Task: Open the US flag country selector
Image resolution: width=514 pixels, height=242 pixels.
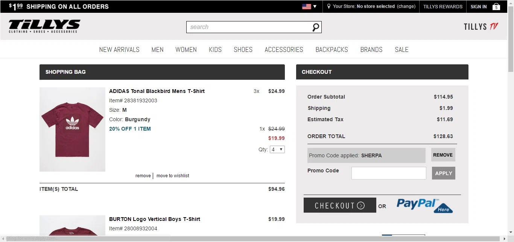Action: tap(309, 6)
